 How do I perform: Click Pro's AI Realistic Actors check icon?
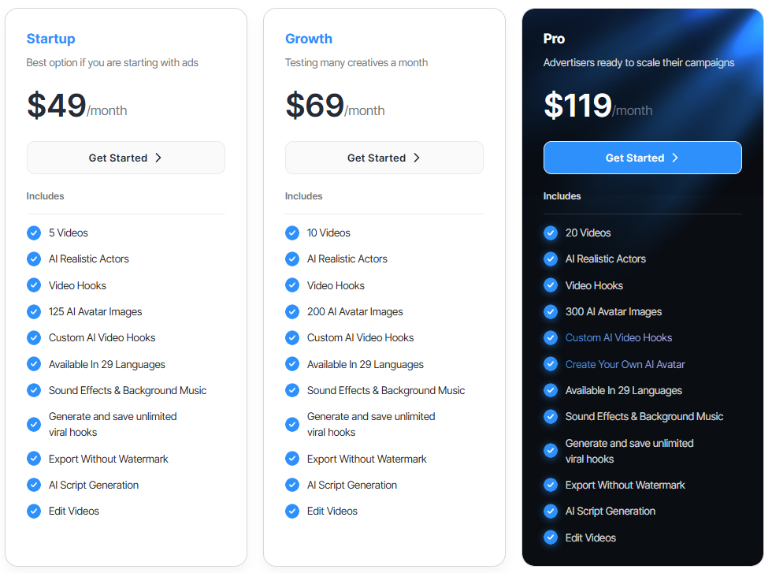[x=551, y=259]
